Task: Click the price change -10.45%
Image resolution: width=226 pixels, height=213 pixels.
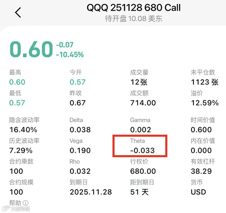Action: pyautogui.click(x=70, y=55)
